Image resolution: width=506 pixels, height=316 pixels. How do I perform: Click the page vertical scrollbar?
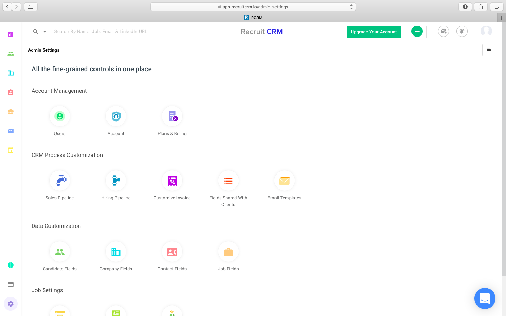[504, 149]
